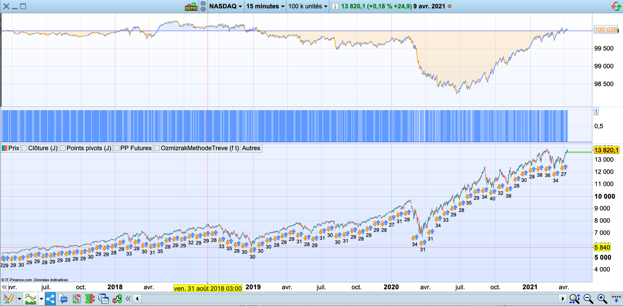Open the 15 minutes timeframe dropdown
The width and height of the screenshot is (623, 306).
click(265, 6)
